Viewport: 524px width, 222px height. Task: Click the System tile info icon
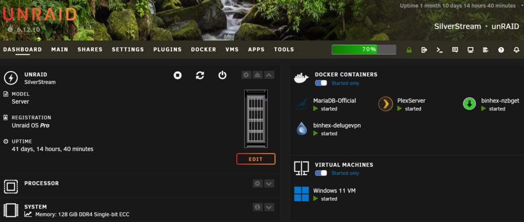pos(257,207)
